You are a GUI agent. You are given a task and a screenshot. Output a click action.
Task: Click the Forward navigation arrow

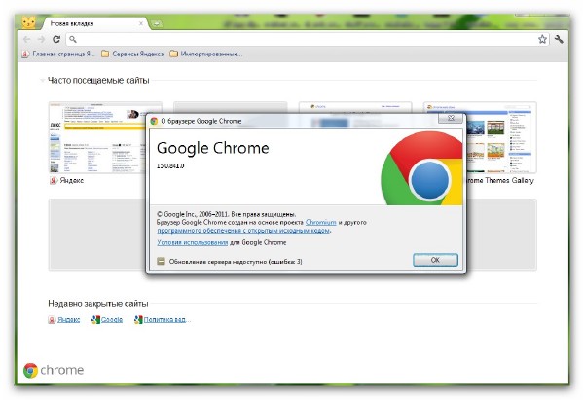tap(41, 39)
